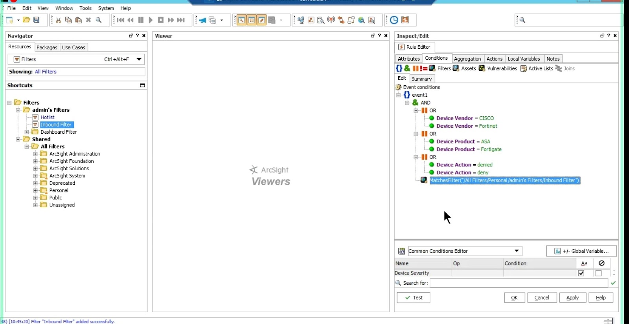Expand the Dashboard Filter folder
The image size is (629, 324).
[27, 132]
